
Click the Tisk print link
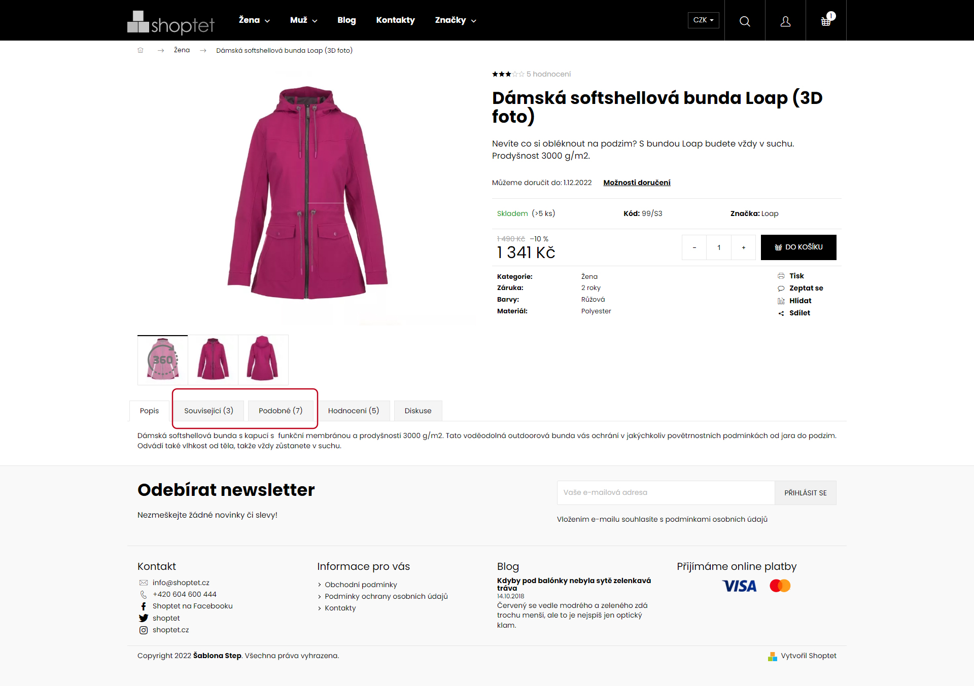[x=796, y=276]
